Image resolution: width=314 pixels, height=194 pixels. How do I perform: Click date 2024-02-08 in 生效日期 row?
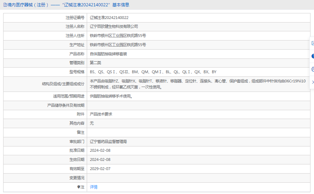[x=100, y=159]
